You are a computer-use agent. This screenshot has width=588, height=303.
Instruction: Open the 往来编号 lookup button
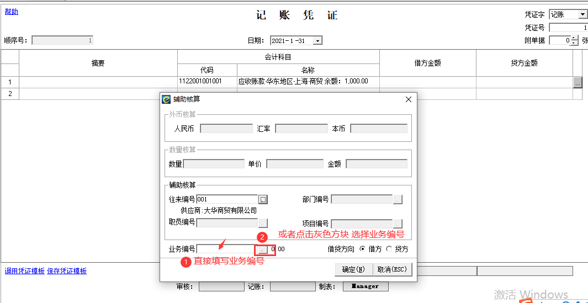coord(263,199)
